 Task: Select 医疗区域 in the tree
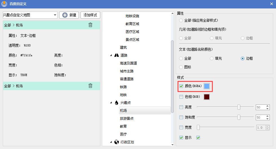(x=132, y=32)
